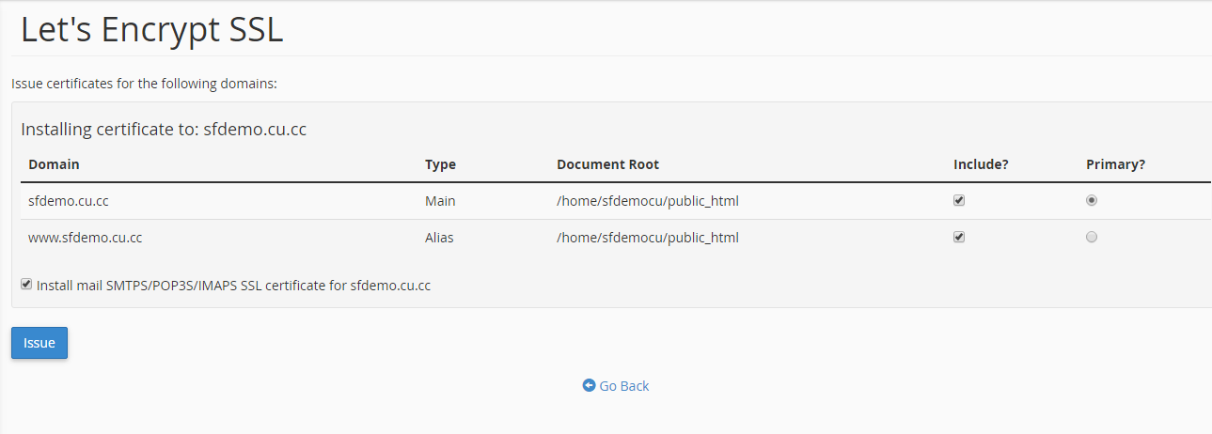Click the Go Back arrow icon

(589, 385)
